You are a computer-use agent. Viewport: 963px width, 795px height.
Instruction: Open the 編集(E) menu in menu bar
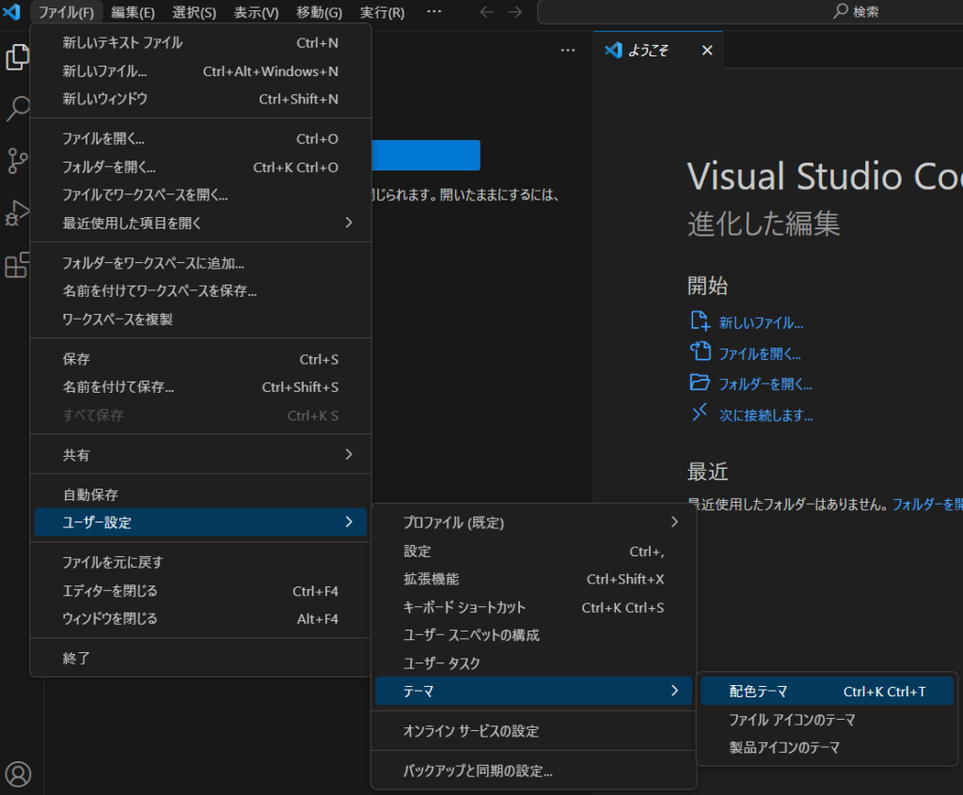tap(133, 12)
